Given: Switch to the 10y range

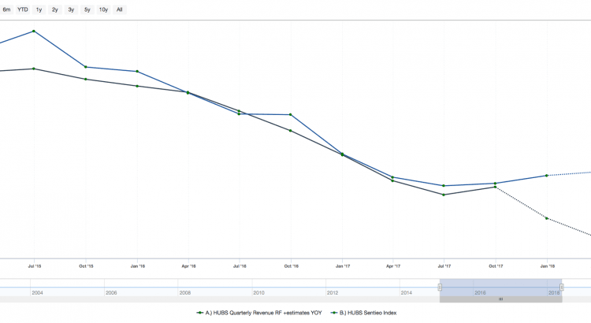Looking at the screenshot, I should tap(103, 9).
